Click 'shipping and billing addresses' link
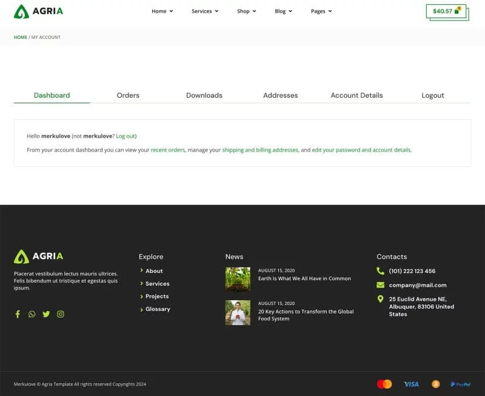 click(260, 150)
